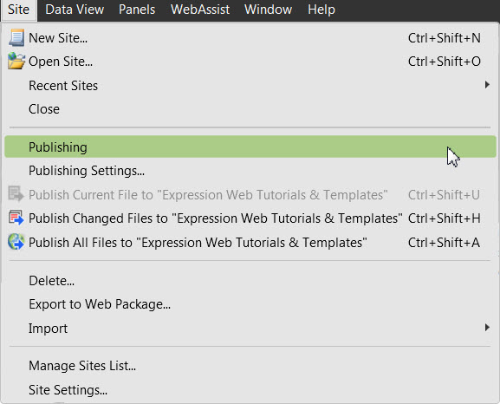Open the Panels menu
Viewport: 500px width, 404px height.
[137, 10]
